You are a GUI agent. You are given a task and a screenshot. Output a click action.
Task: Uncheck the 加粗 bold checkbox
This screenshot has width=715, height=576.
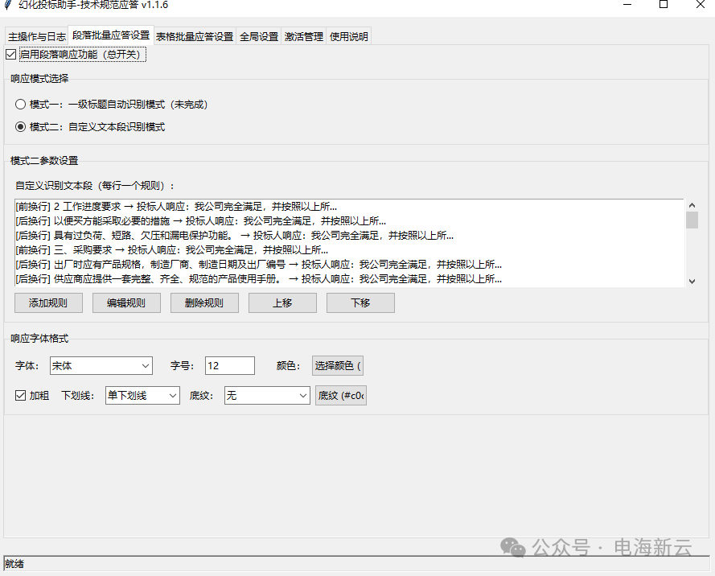[21, 396]
